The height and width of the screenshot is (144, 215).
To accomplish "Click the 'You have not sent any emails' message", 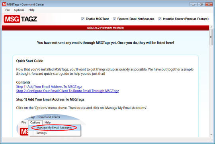I will pos(106,43).
